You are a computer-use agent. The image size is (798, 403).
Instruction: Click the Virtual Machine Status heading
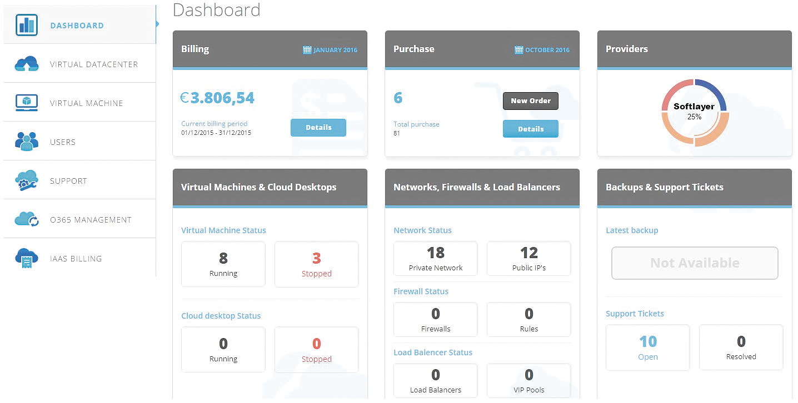tap(223, 230)
